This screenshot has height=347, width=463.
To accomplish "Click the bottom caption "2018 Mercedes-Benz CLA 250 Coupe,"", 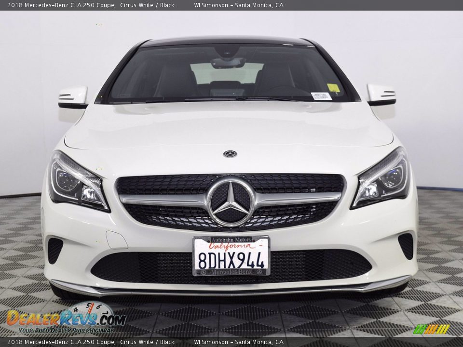I will coord(61,342).
